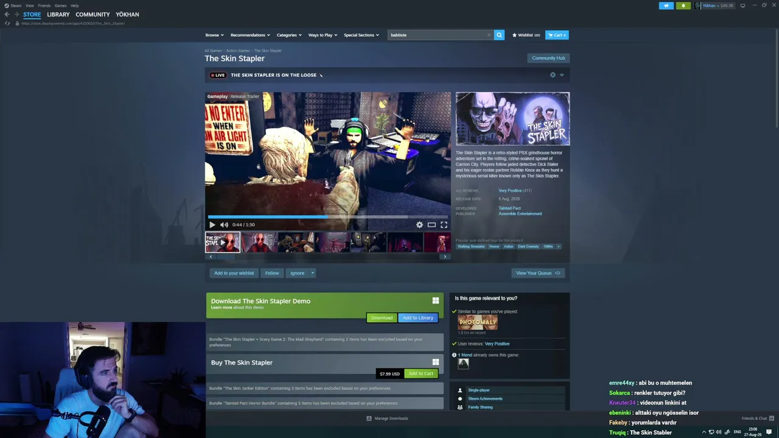Add demo to Library
The height and width of the screenshot is (438, 779).
coord(418,318)
